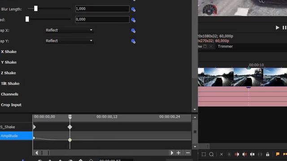Toggle the Lock event icon
Image resolution: width=287 pixels, height=161 pixels.
(268, 154)
